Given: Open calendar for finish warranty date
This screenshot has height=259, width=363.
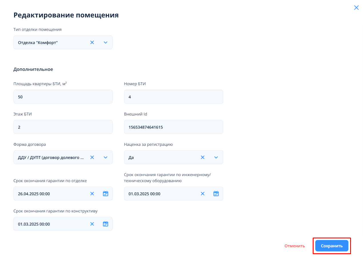Looking at the screenshot, I should point(105,194).
